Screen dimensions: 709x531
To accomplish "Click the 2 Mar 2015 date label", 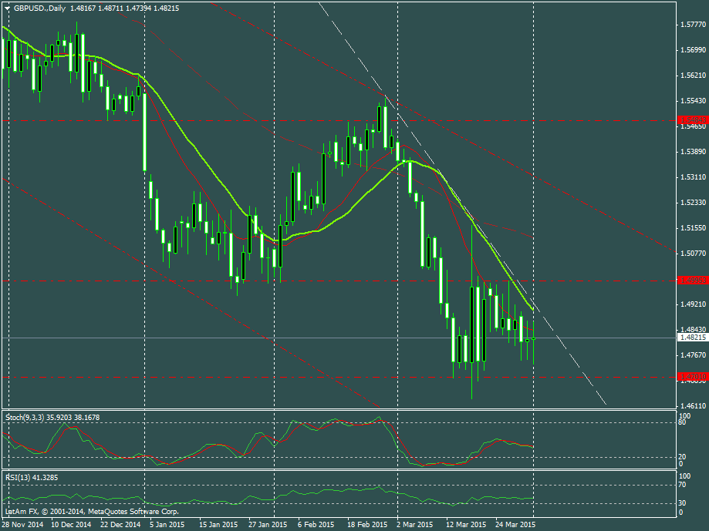I will (x=414, y=525).
